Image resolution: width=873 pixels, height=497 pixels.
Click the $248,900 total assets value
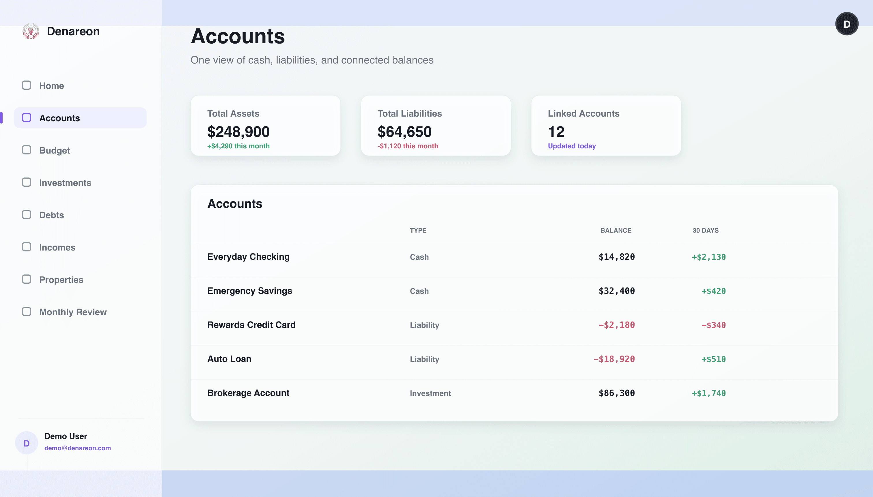coord(238,132)
